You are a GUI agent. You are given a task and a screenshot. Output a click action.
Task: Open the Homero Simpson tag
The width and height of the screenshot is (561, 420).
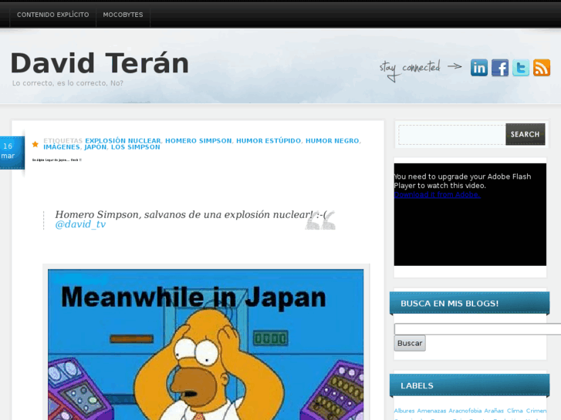(x=198, y=141)
